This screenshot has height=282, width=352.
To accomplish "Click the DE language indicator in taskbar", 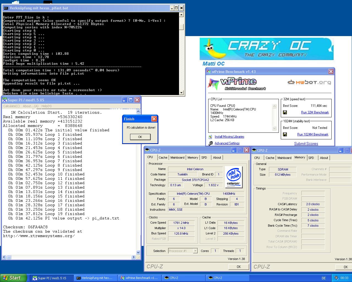I will pyautogui.click(x=323, y=278).
